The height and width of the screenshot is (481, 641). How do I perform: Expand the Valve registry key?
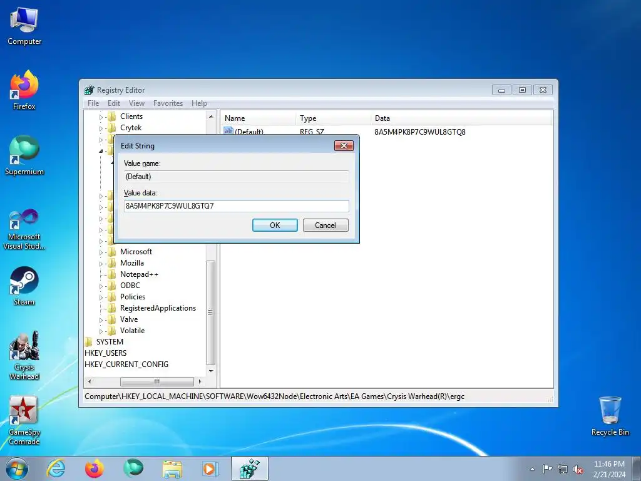point(101,320)
